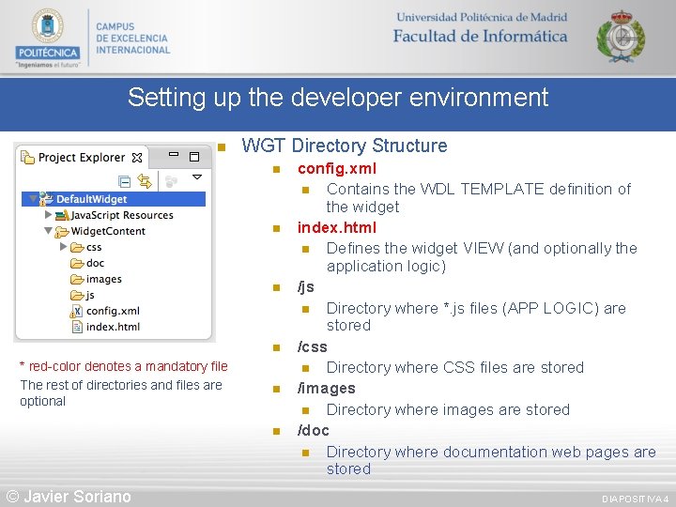Click 'red-color denotes a mandatory file' note
This screenshot has width=676, height=507.
coord(124,366)
